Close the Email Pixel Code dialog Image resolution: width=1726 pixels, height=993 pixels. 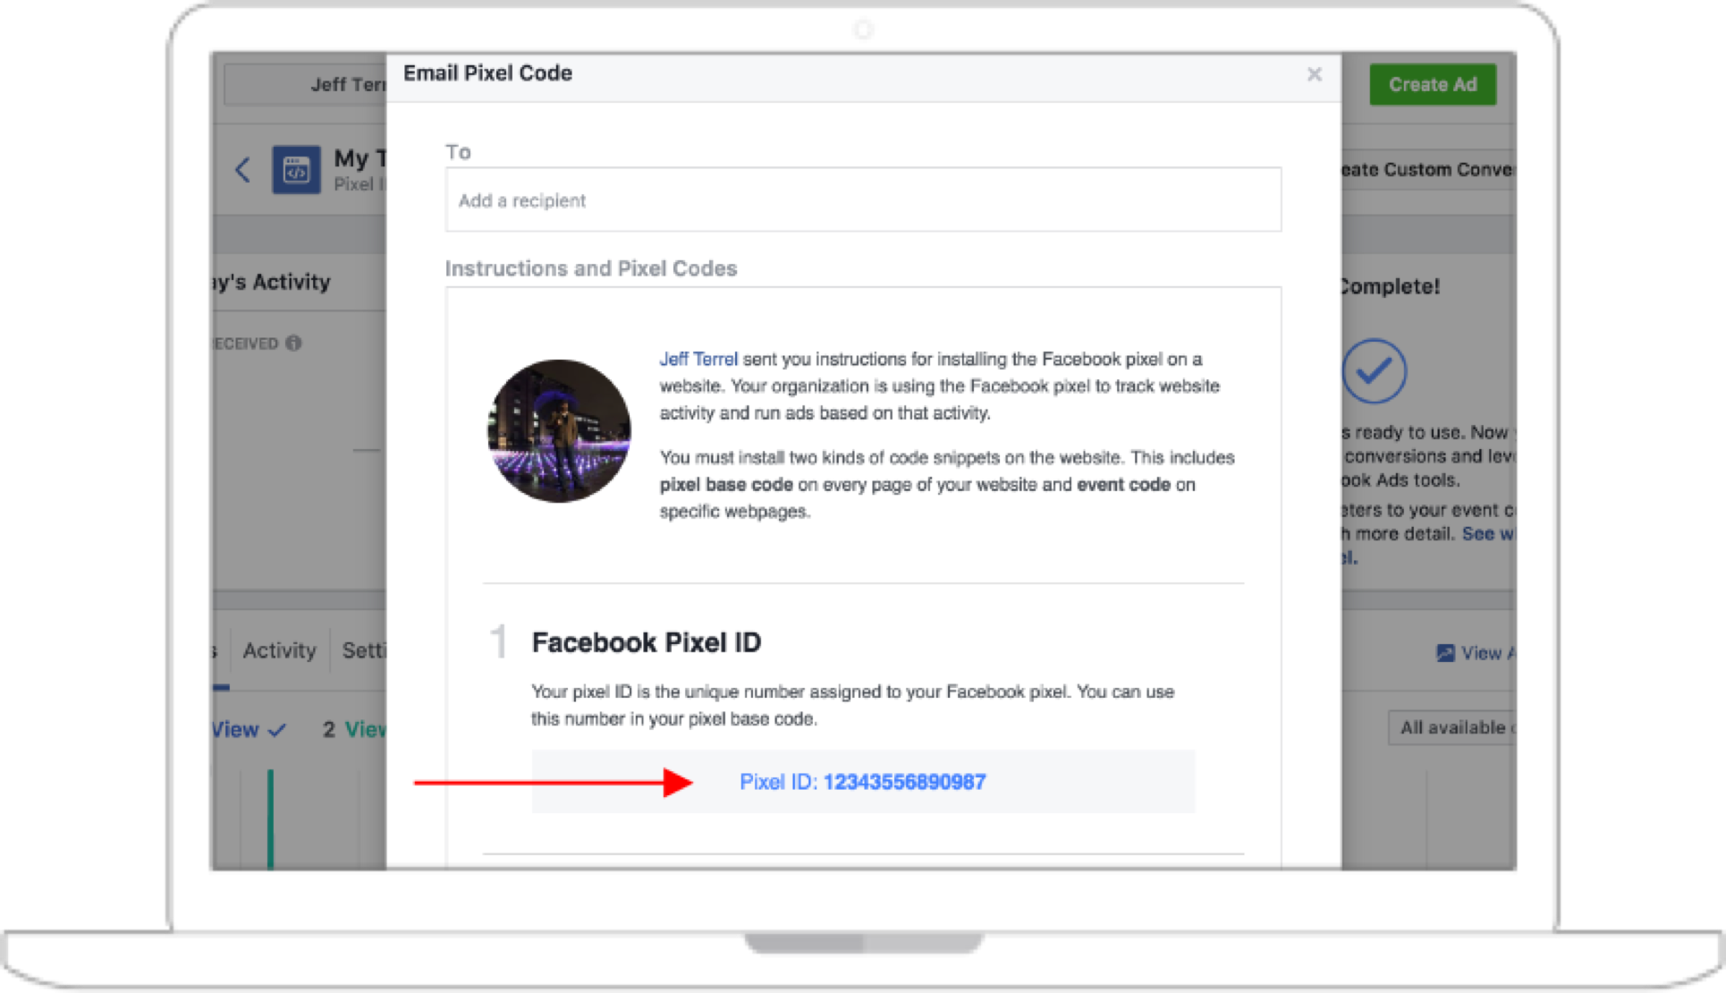pos(1314,74)
